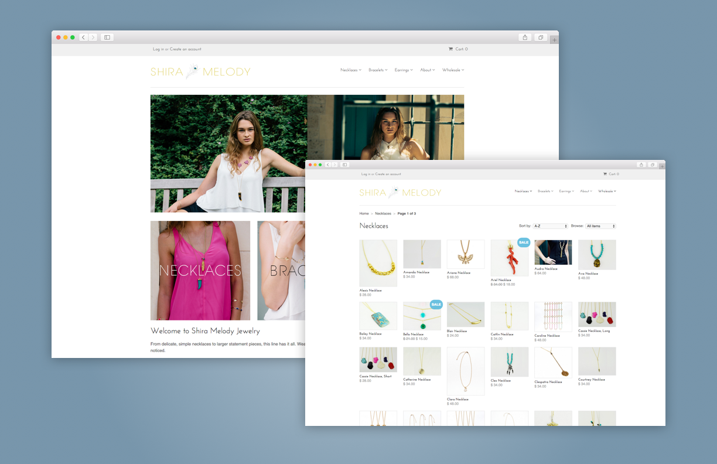This screenshot has height=464, width=717.
Task: Click the Shira Melody logo in the front window
Action: pos(400,193)
